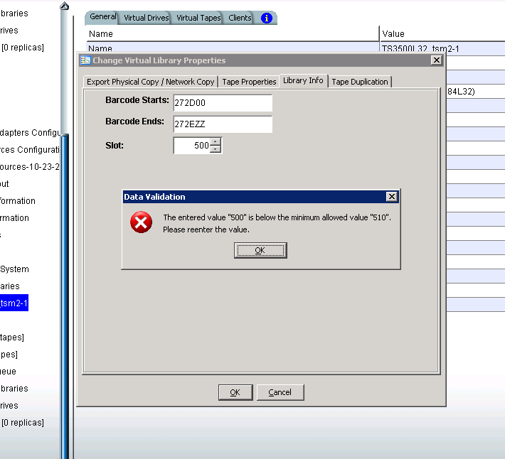This screenshot has width=505, height=459.
Task: Click the Barcode Ends input field
Action: 222,124
